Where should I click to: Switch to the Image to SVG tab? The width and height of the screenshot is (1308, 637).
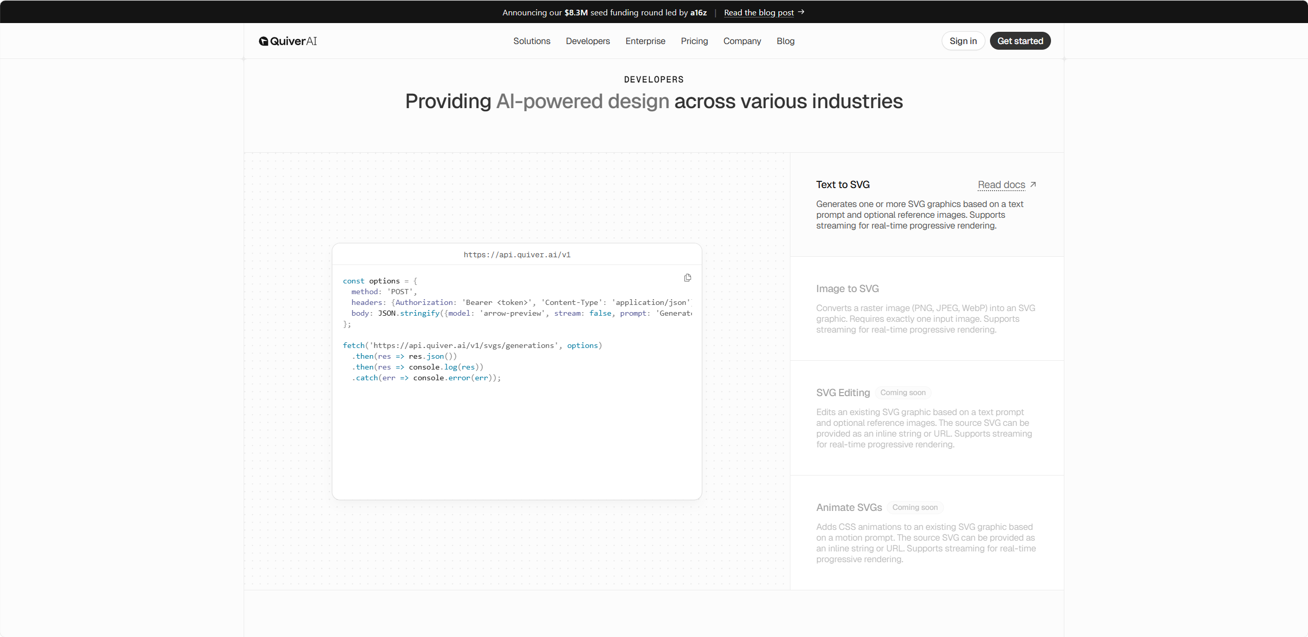pyautogui.click(x=926, y=309)
